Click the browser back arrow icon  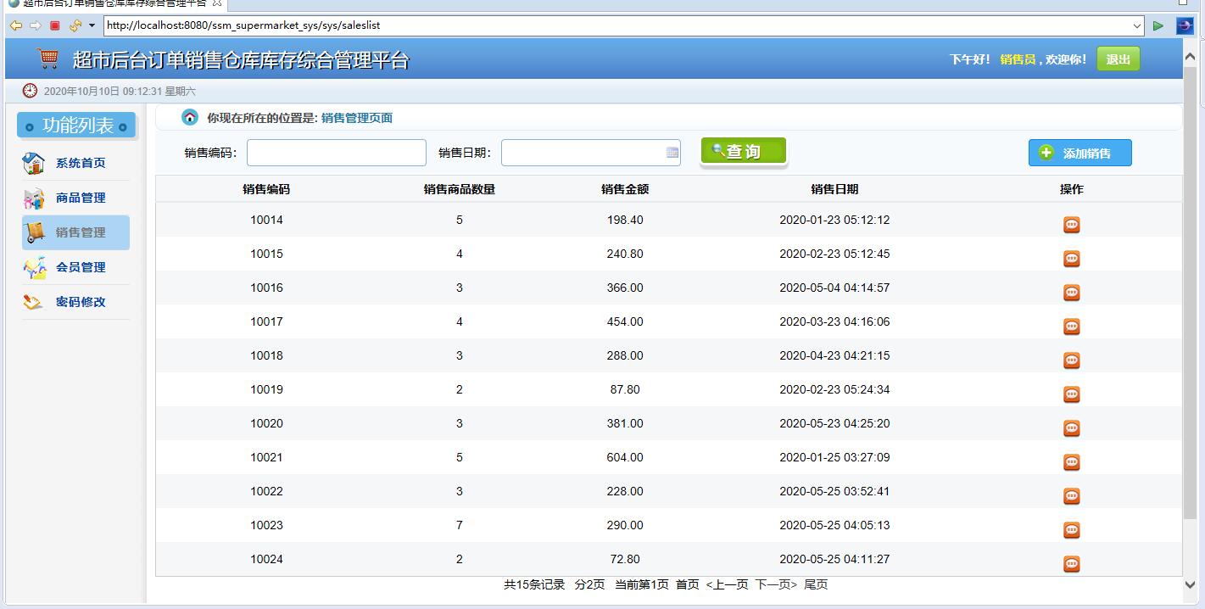pyautogui.click(x=16, y=25)
